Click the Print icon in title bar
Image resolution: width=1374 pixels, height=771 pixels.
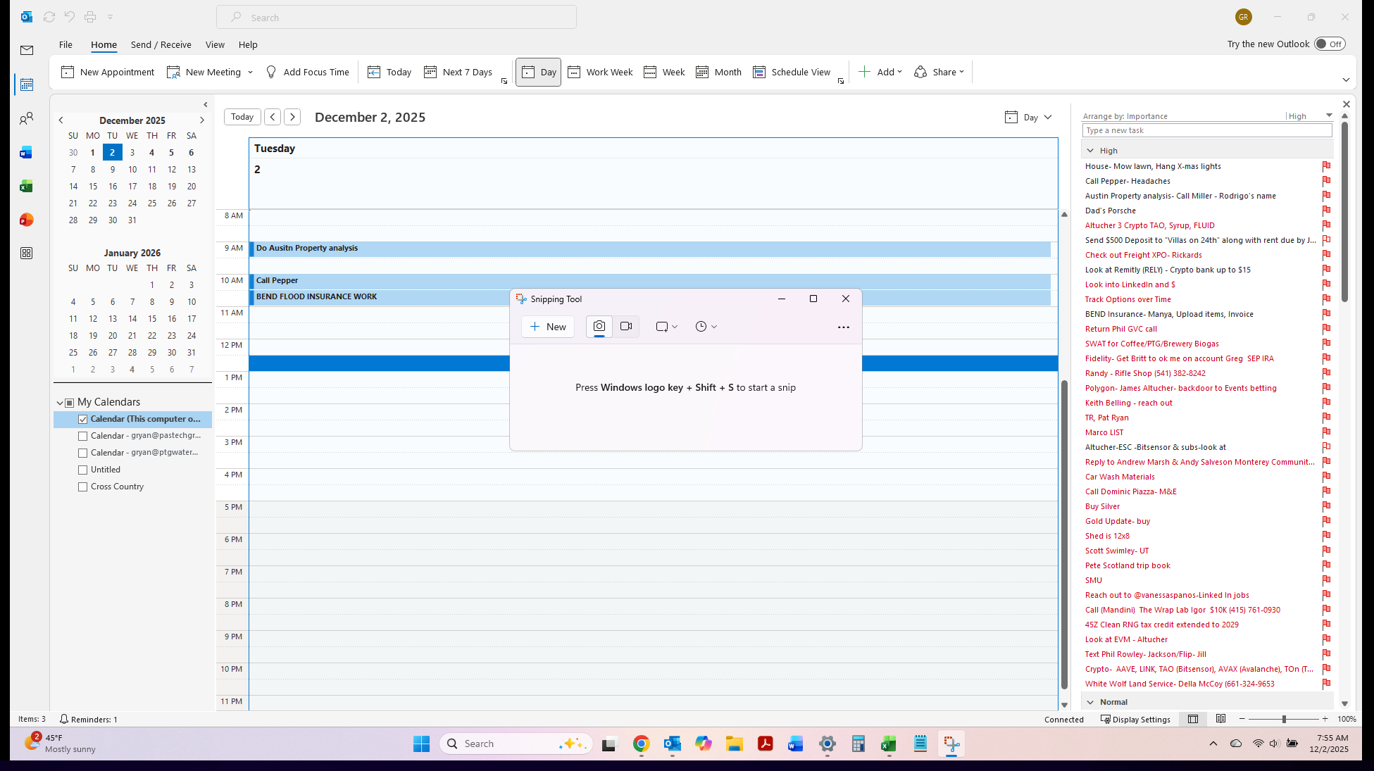tap(90, 16)
